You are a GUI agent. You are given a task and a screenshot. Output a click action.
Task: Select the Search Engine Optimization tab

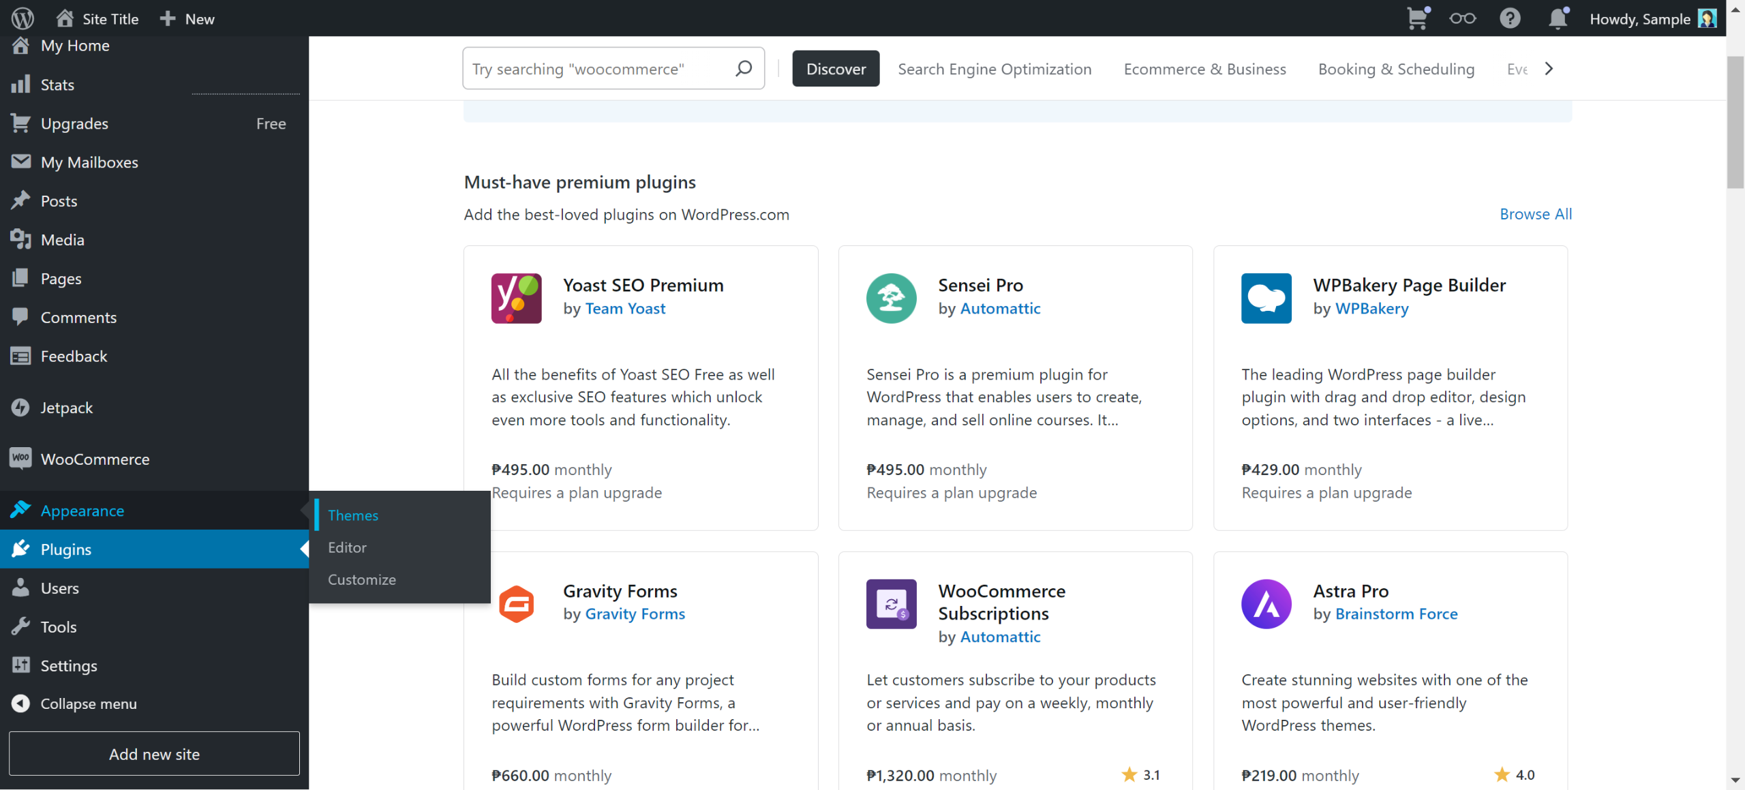point(995,69)
